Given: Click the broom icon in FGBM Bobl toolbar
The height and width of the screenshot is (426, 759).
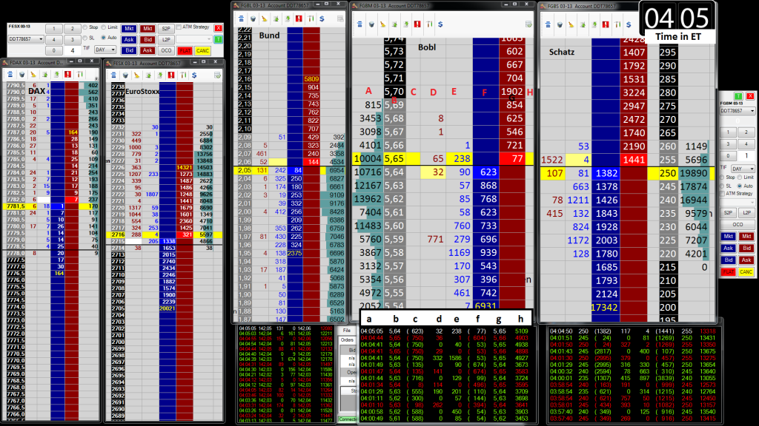Looking at the screenshot, I should (382, 24).
